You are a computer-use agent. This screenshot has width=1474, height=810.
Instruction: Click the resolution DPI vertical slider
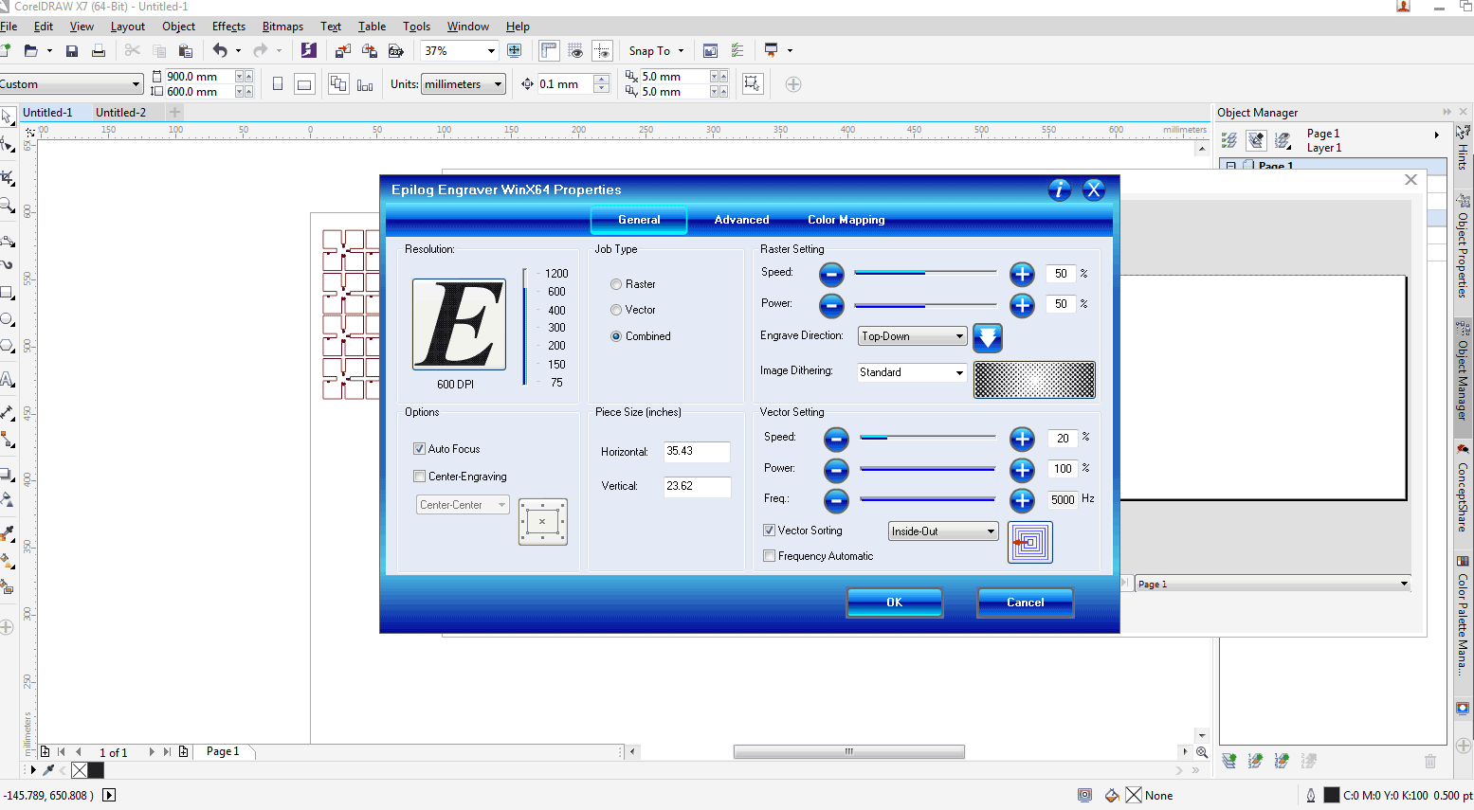point(525,327)
